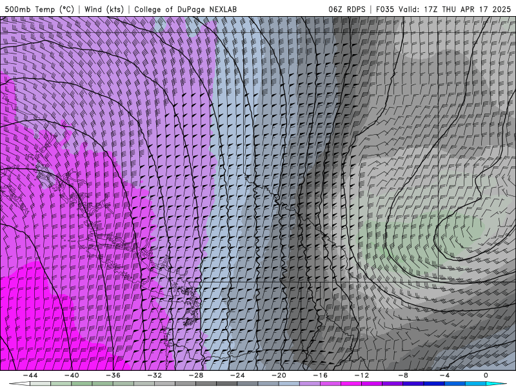Click the -16 colorbar tick label
Screen dimensions: 516x387
(x=321, y=375)
